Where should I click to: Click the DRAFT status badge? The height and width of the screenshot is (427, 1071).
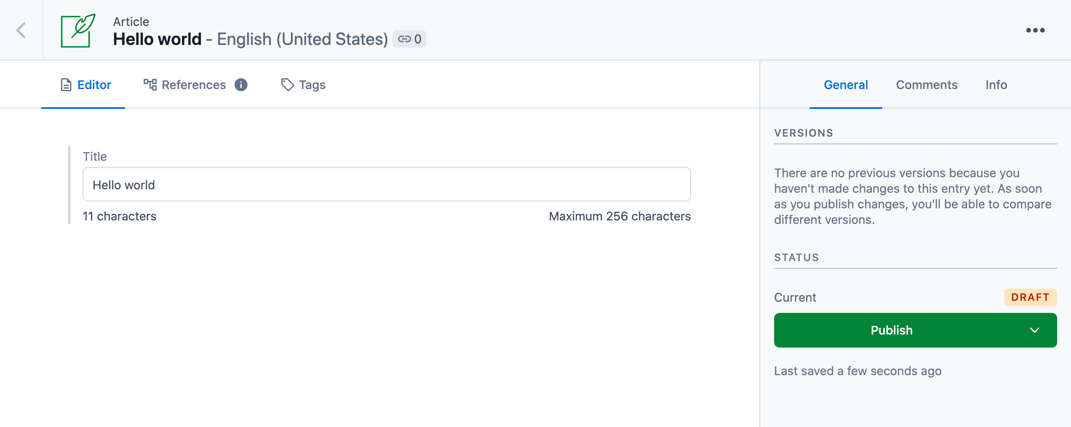coord(1031,297)
